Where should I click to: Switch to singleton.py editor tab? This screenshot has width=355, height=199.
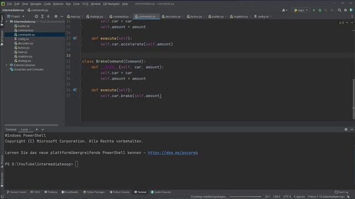point(239,17)
